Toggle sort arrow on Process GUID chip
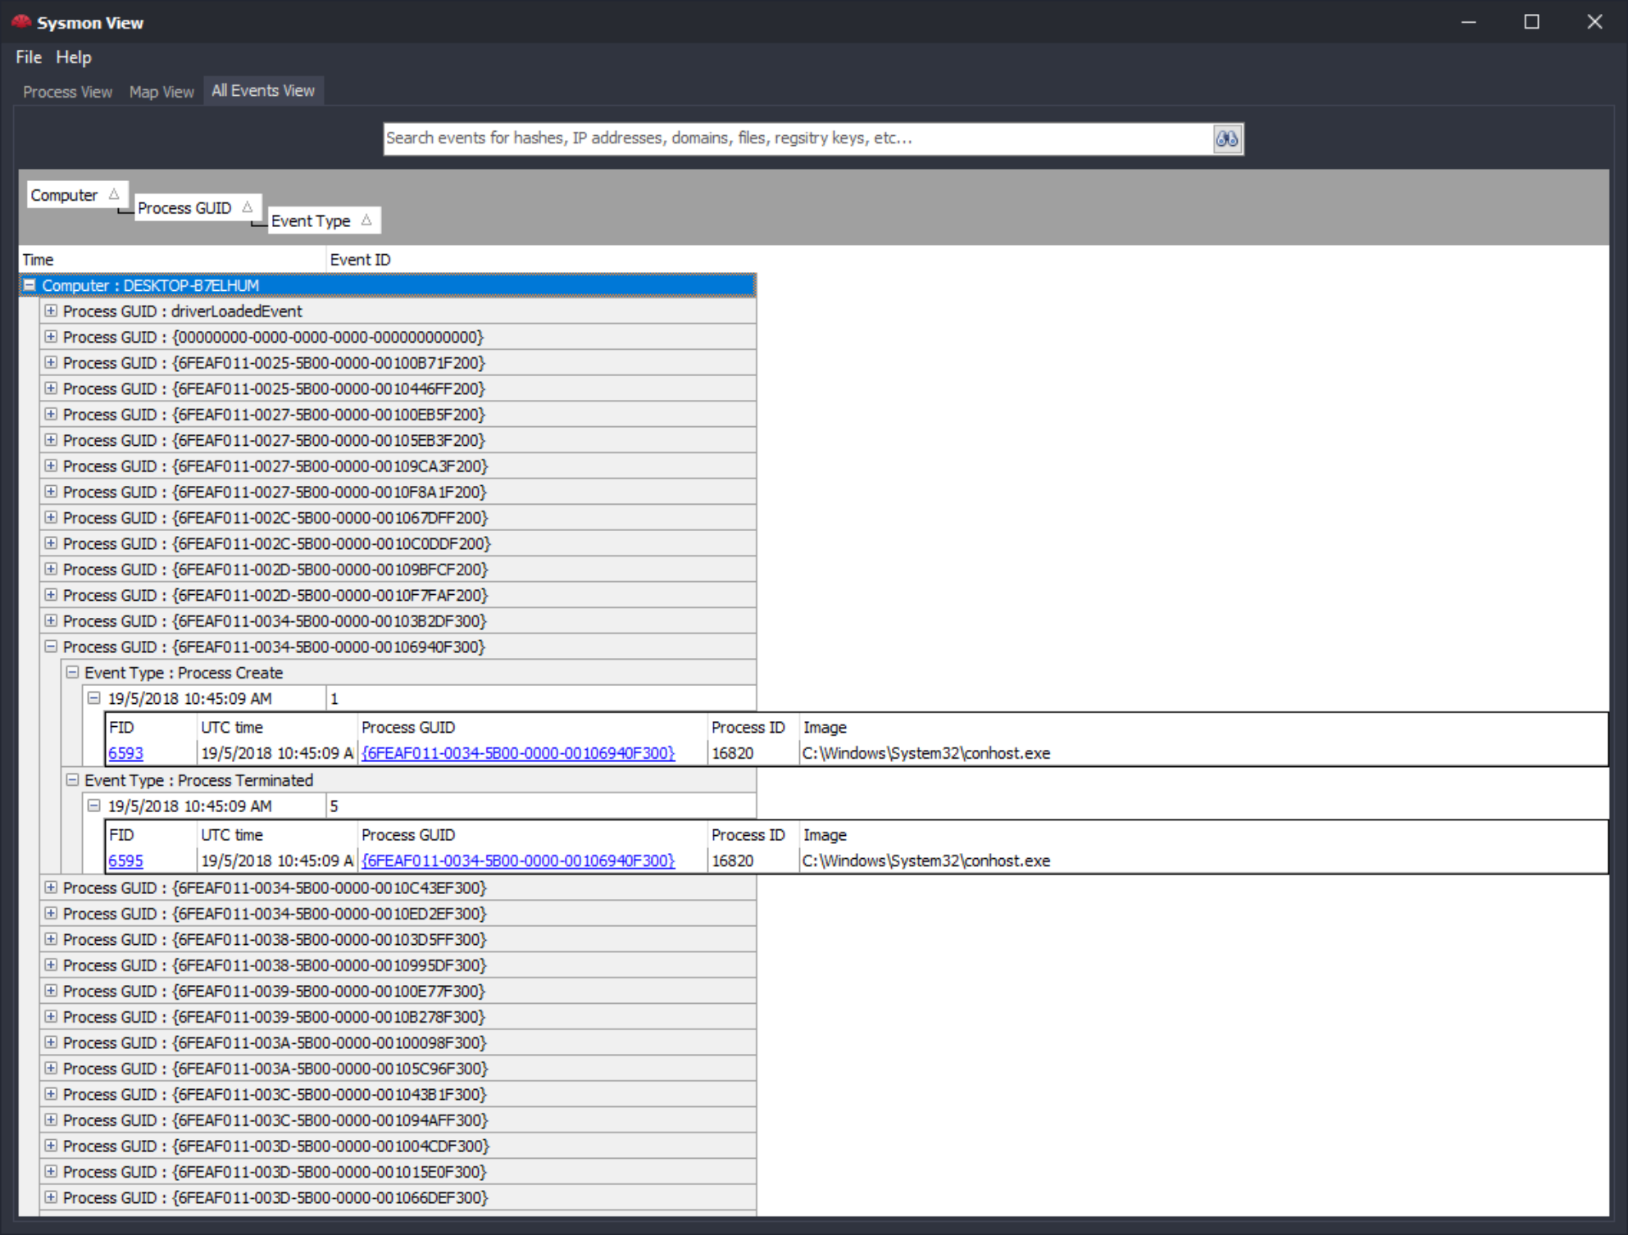The height and width of the screenshot is (1235, 1628). click(247, 207)
